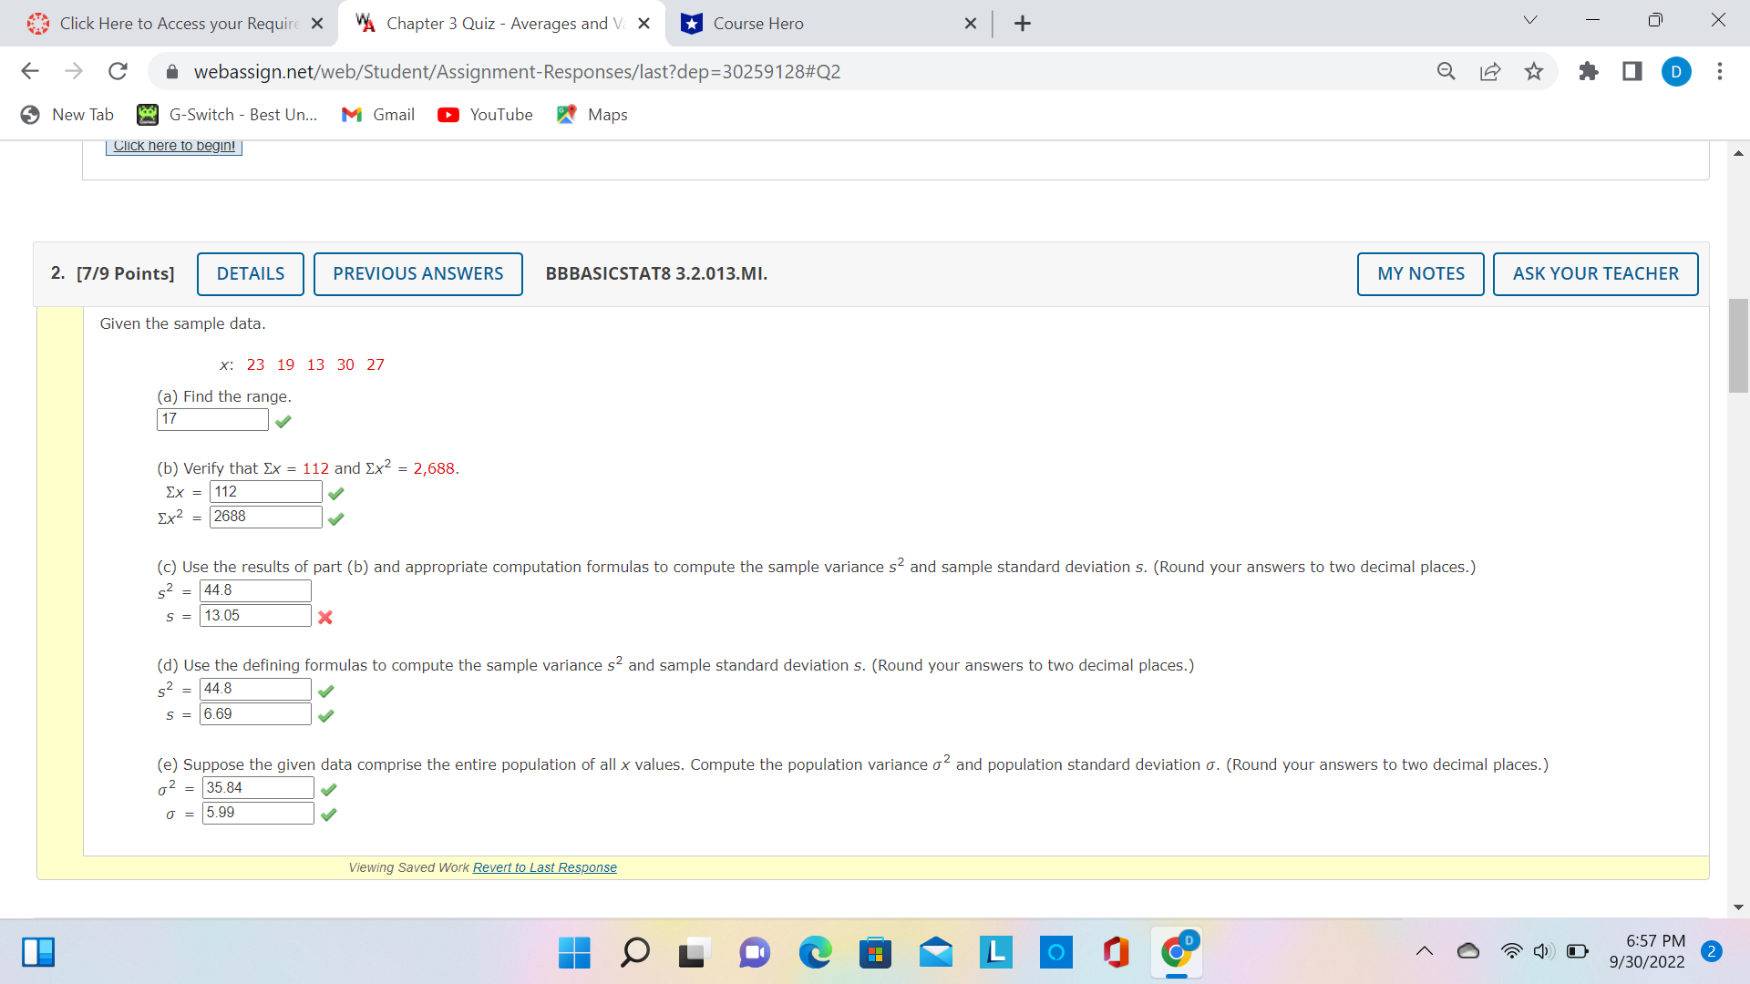The height and width of the screenshot is (984, 1750).
Task: Click the share icon in the address bar
Action: pos(1489,71)
